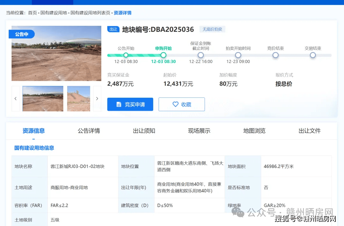
Task: Click the 竞买申请 document icon
Action: [x=119, y=104]
